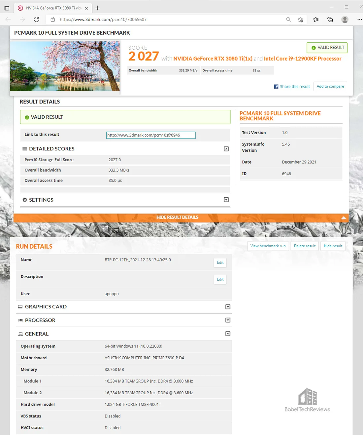Click the result ID 6946

click(286, 174)
